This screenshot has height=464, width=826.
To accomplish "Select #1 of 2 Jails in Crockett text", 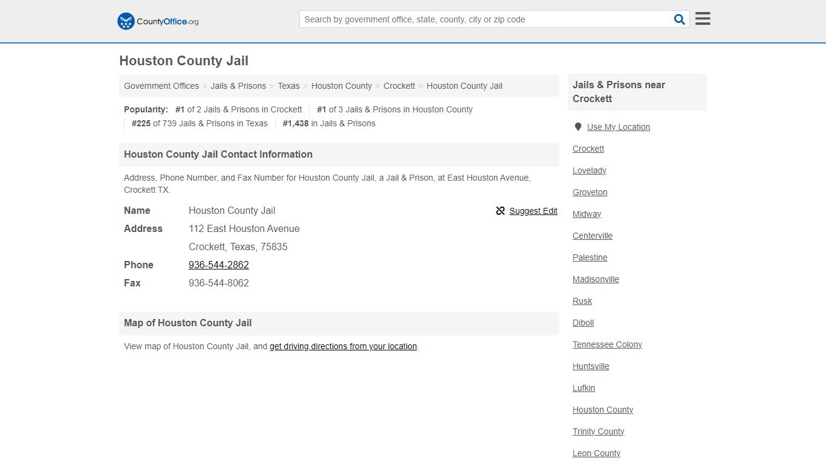I will pos(239,109).
